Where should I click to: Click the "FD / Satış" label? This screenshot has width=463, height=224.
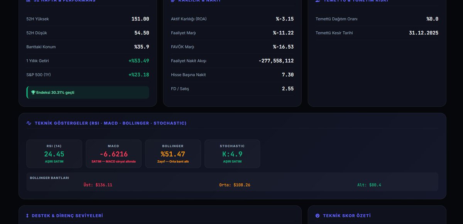pos(180,88)
